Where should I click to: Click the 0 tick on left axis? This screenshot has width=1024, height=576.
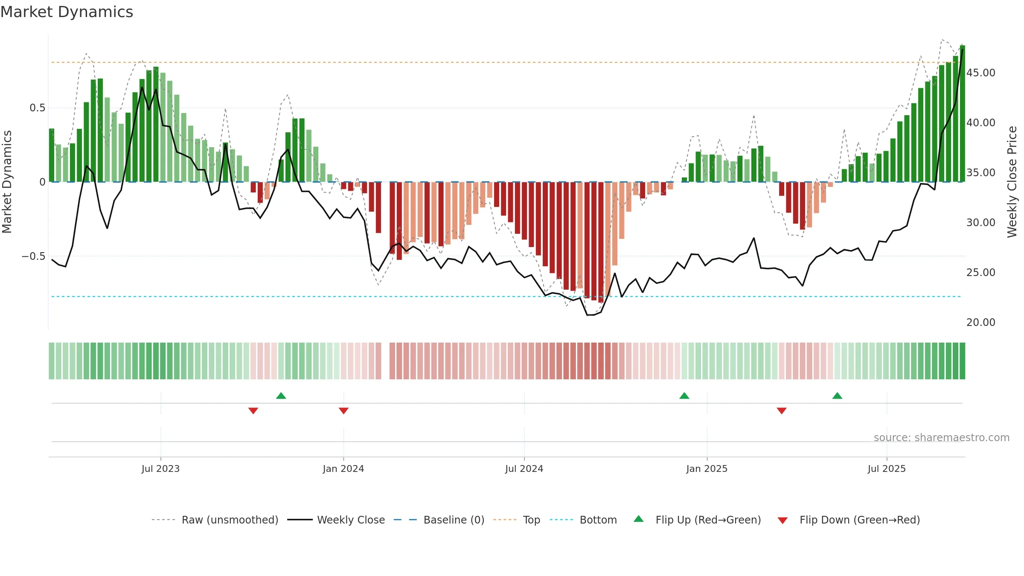pyautogui.click(x=42, y=182)
